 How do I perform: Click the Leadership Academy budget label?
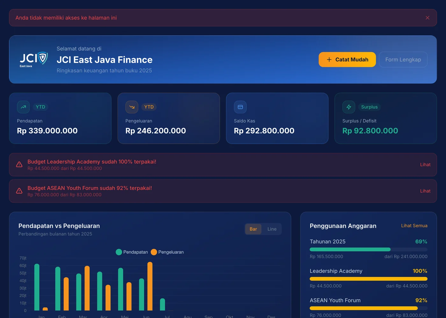[x=336, y=271]
